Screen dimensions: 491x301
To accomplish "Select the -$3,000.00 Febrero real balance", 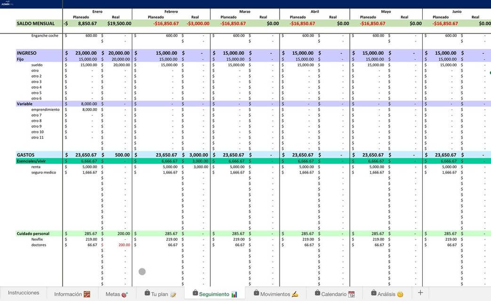I will click(198, 24).
